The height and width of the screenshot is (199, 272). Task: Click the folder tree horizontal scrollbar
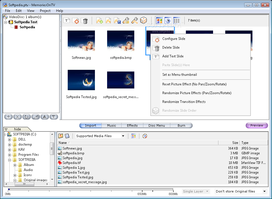[x=27, y=184]
